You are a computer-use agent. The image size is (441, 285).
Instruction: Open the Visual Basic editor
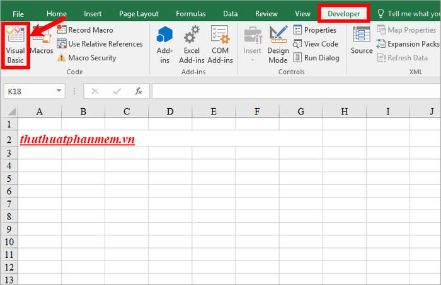point(16,45)
